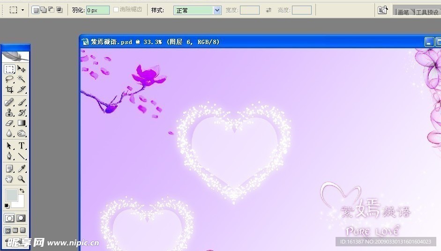Screen dimensions: 441x251
Task: Select the Blur tool
Action: pos(9,133)
